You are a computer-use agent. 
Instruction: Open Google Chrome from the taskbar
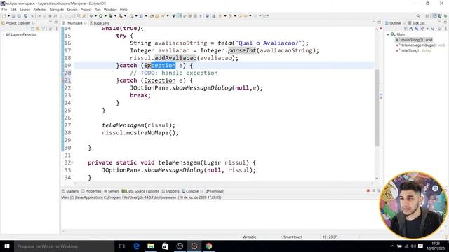(209, 246)
